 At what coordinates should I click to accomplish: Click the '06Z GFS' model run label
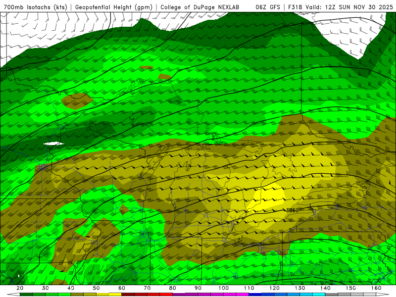pyautogui.click(x=268, y=7)
